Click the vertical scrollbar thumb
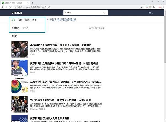166x122 pixels. pyautogui.click(x=165, y=36)
